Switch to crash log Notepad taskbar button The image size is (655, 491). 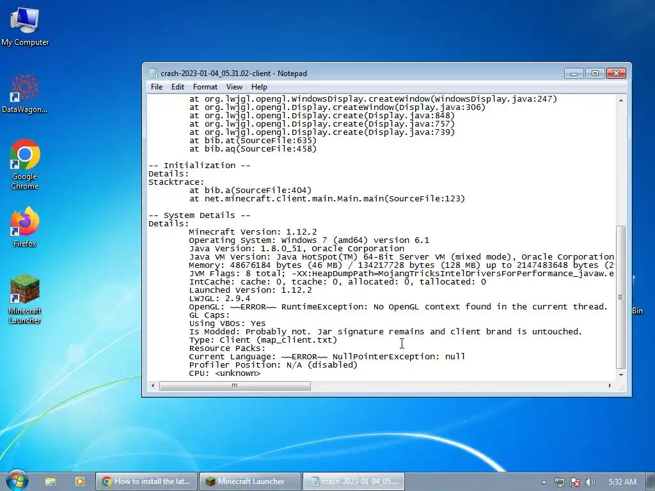tap(353, 481)
